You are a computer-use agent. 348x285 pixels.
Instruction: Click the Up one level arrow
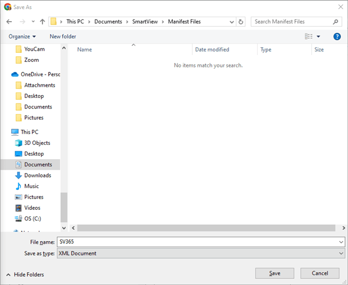point(42,22)
